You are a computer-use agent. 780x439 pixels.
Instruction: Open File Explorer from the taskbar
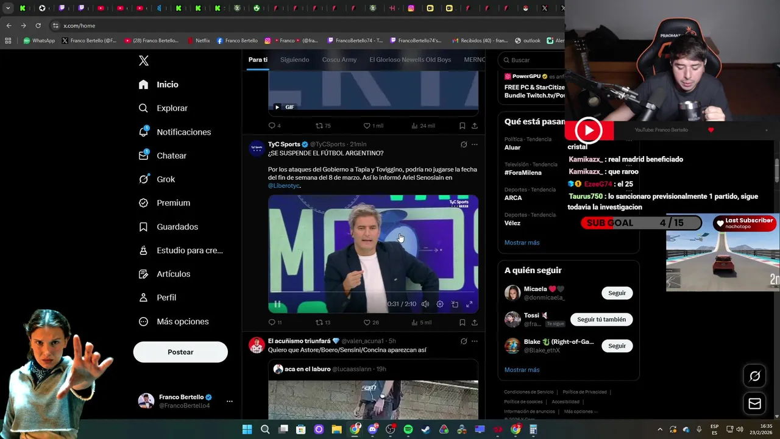[336, 430]
